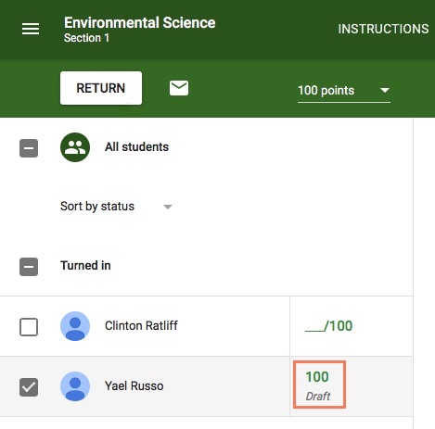
Task: Open the hamburger main menu
Action: (31, 29)
